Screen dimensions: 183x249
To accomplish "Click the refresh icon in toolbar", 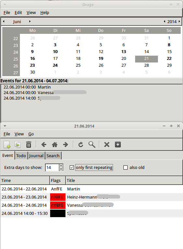I will [x=81, y=145].
